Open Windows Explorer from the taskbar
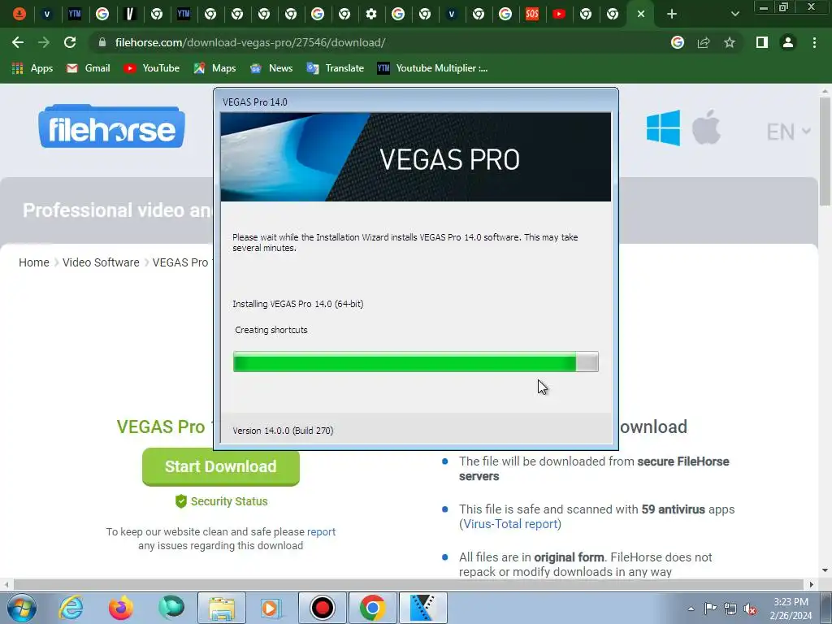 (222, 608)
